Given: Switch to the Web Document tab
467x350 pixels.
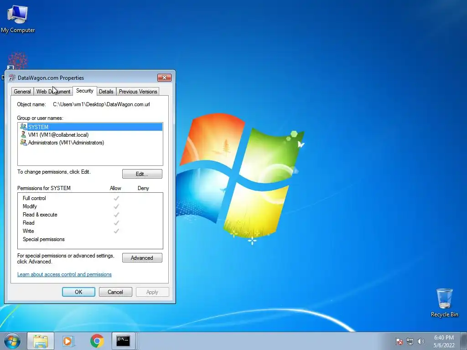Looking at the screenshot, I should 53,92.
